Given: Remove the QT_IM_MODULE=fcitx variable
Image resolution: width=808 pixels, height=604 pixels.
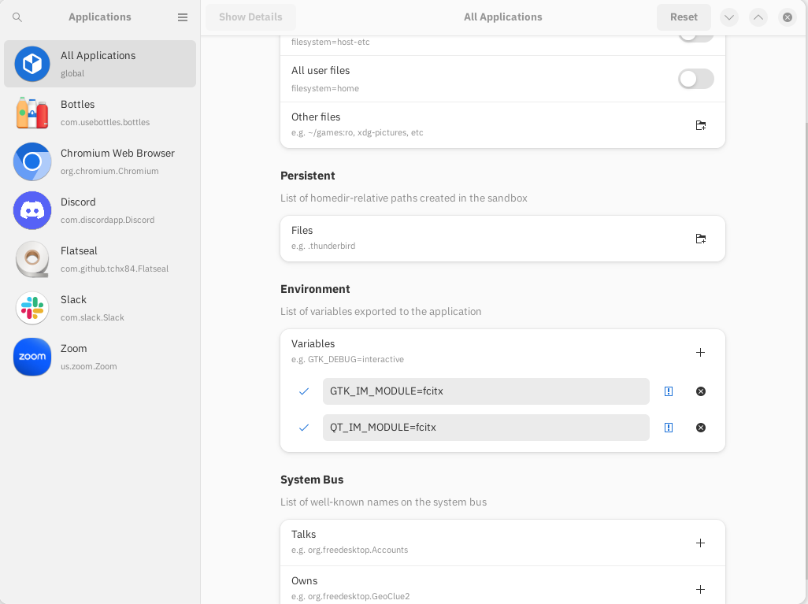Looking at the screenshot, I should [x=701, y=428].
